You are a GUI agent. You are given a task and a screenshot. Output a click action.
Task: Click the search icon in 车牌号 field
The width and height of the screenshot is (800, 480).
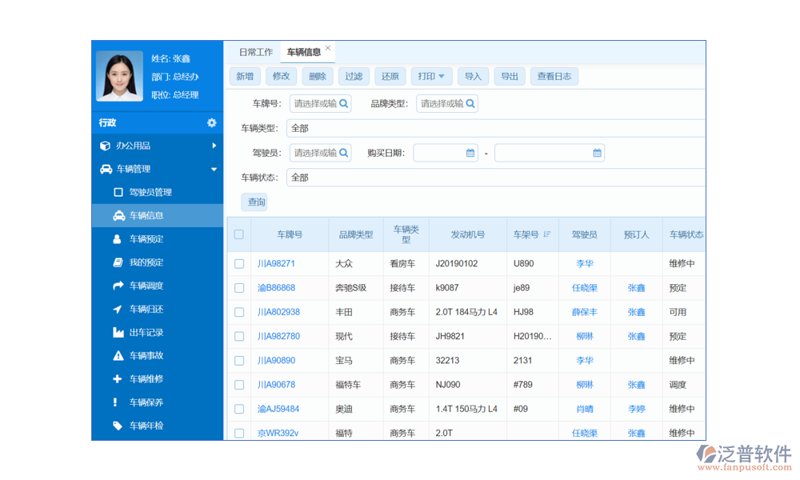coord(343,103)
